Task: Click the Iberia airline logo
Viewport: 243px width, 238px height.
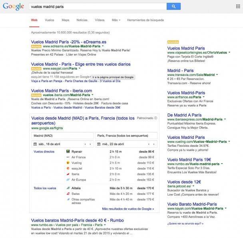Action: click(x=68, y=174)
